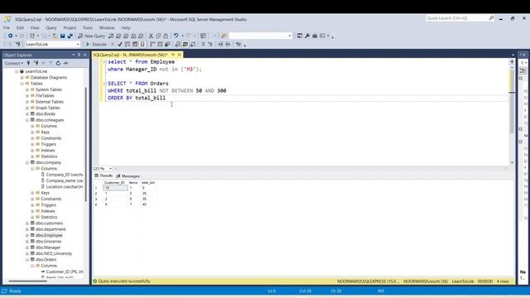Click the Open File folder icon
The height and width of the screenshot is (298, 530).
pyautogui.click(x=55, y=36)
